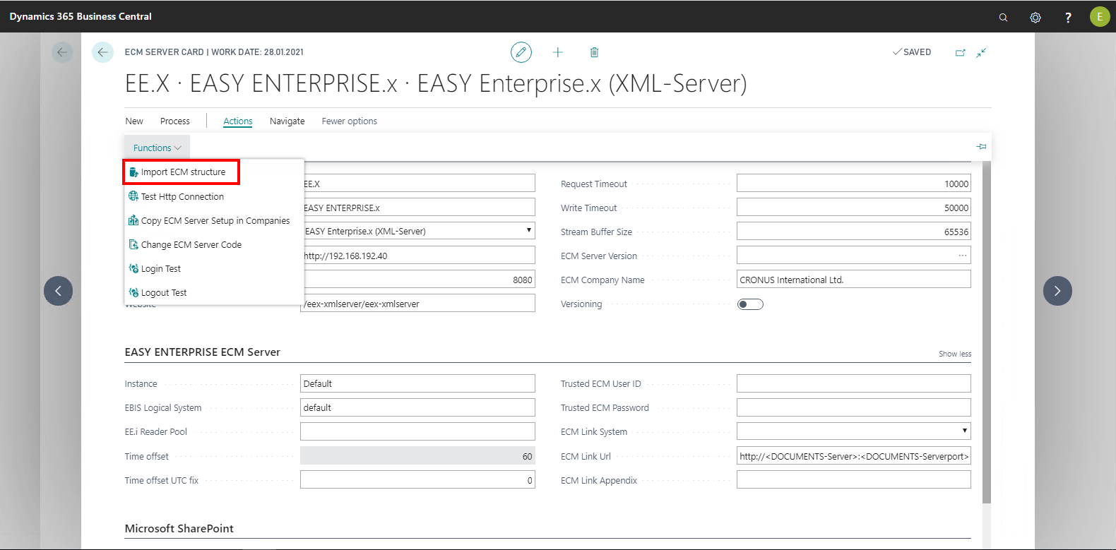Expand the Functions dropdown
Screen dimensions: 1116x550
point(157,148)
